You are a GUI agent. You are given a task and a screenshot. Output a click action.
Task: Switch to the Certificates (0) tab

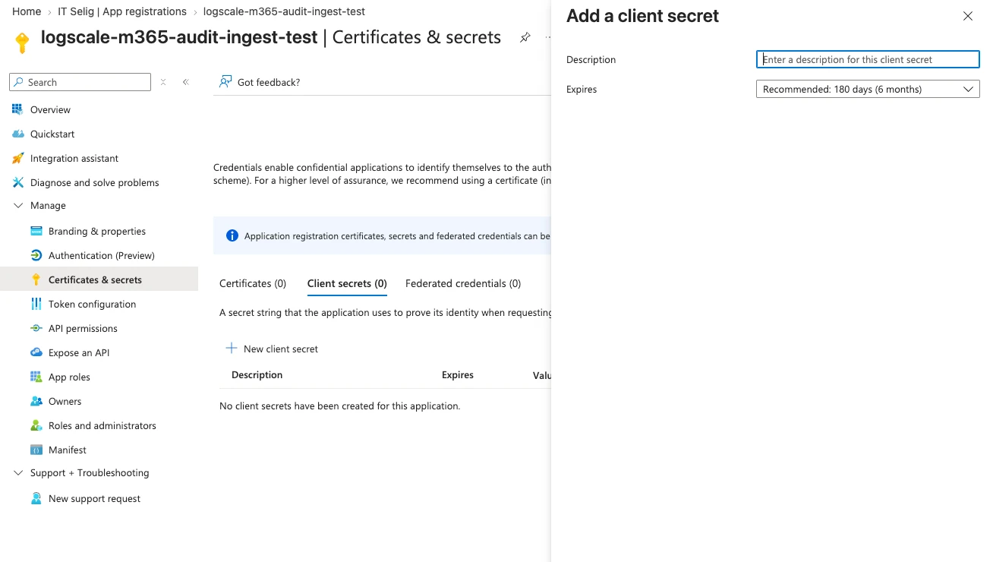[253, 283]
